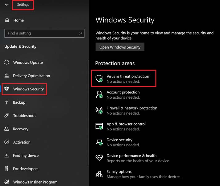The height and width of the screenshot is (186, 220).
Task: Click the Open Windows Security button
Action: (x=120, y=47)
